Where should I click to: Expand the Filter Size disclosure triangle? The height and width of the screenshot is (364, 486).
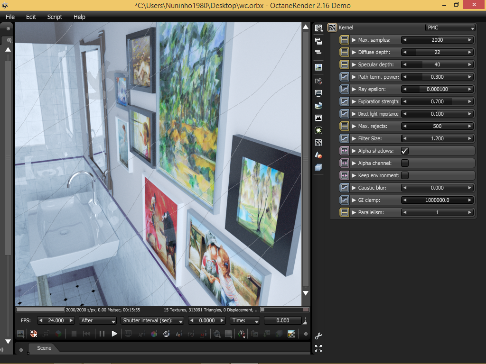(x=354, y=138)
